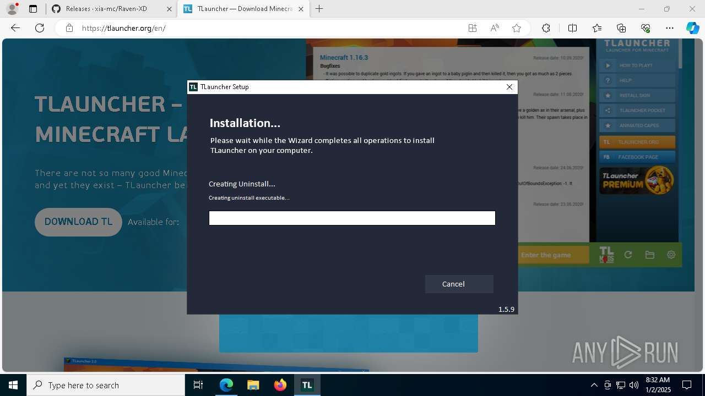Open the Collections panel in Edge
Screen dimensions: 705x396
point(621,28)
